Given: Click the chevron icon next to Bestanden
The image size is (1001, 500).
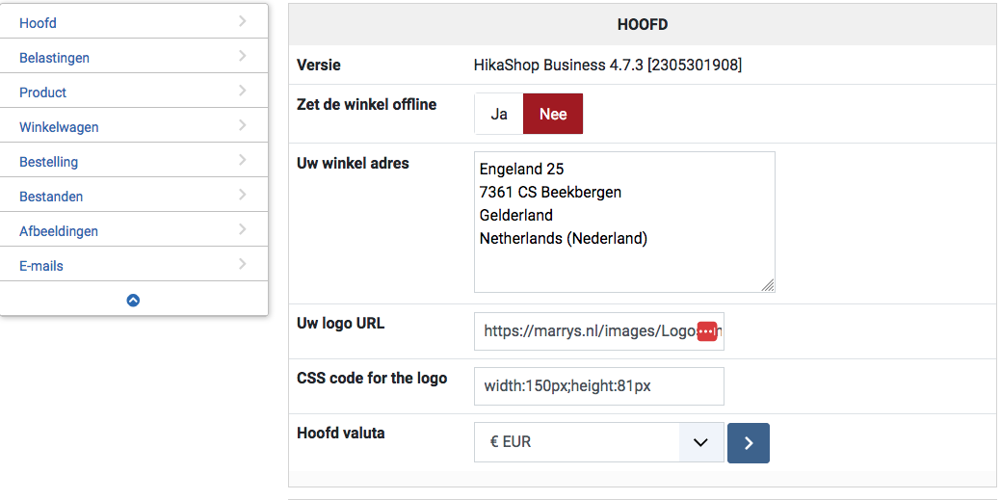Looking at the screenshot, I should pyautogui.click(x=243, y=196).
